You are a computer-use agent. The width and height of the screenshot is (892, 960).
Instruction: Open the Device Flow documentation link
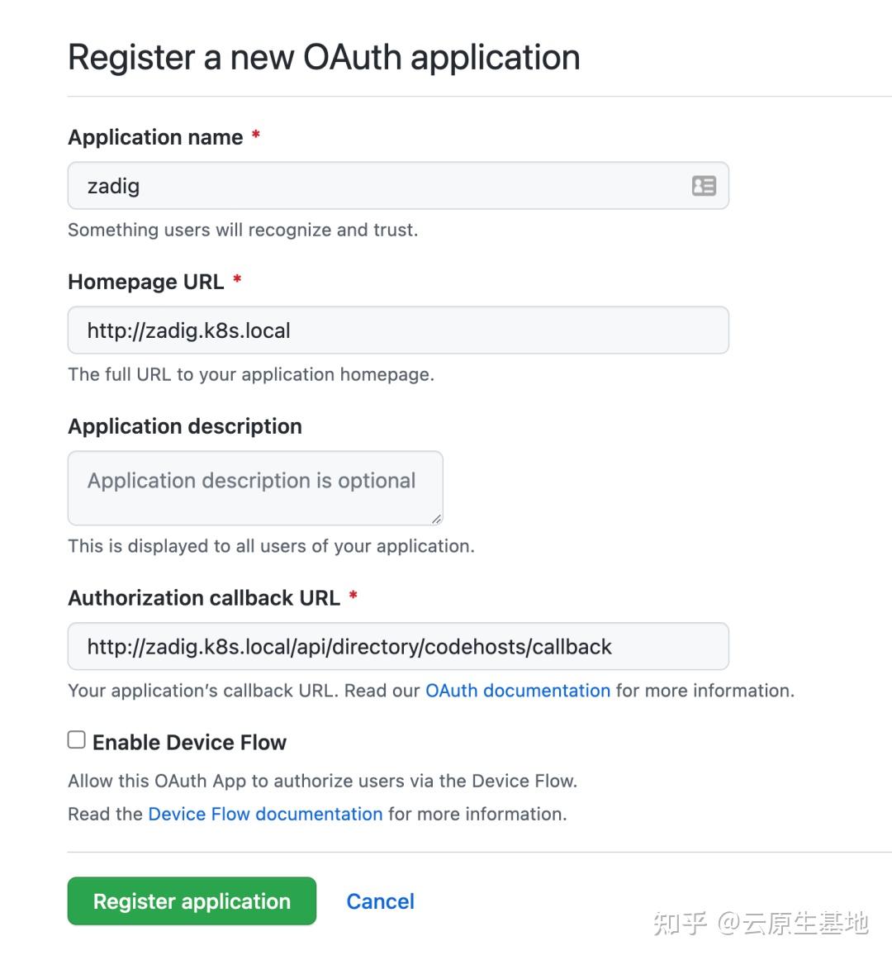pos(265,814)
